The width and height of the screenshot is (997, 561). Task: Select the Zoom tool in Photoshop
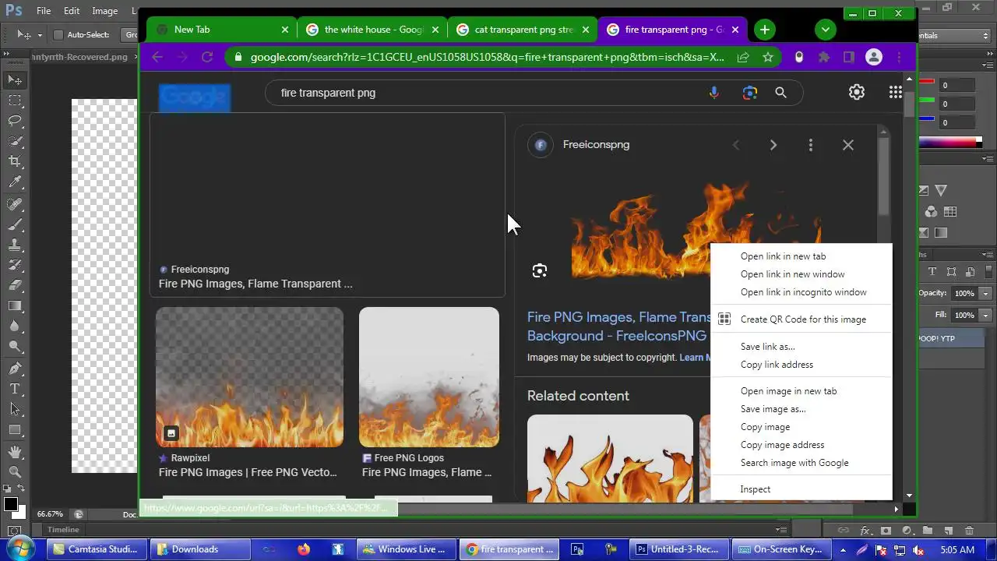coord(15,471)
